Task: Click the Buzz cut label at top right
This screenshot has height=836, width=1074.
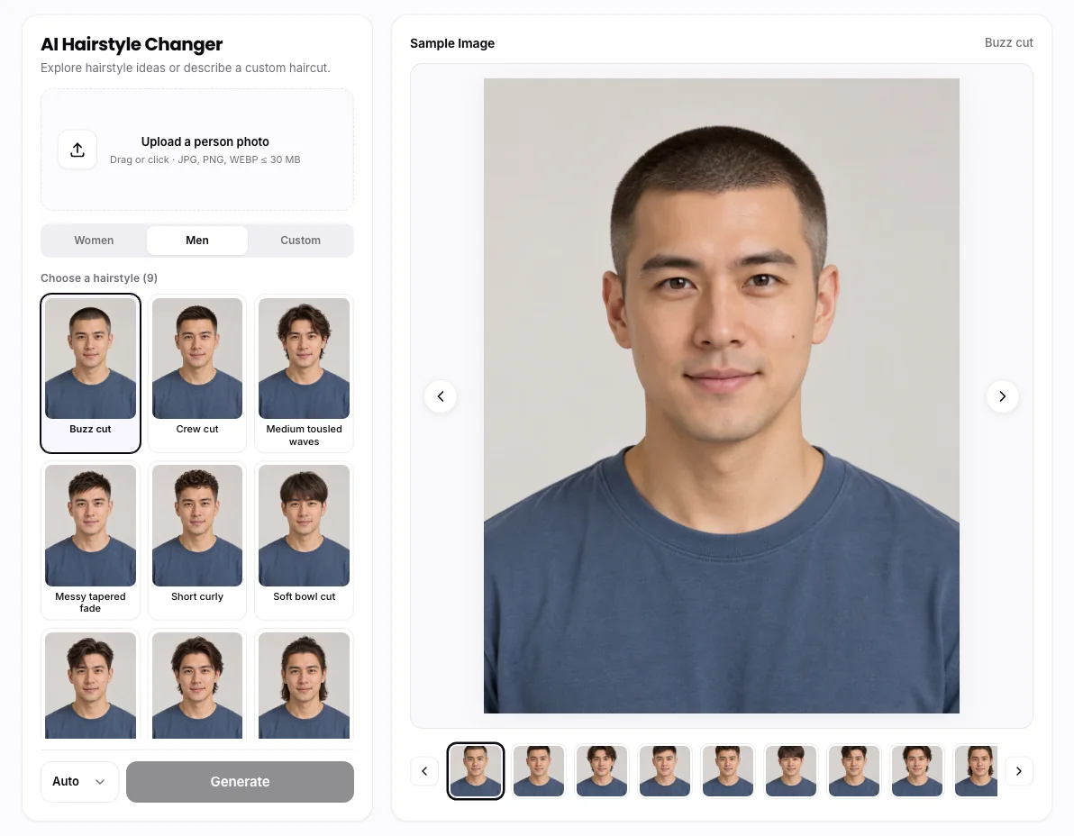Action: (1008, 42)
